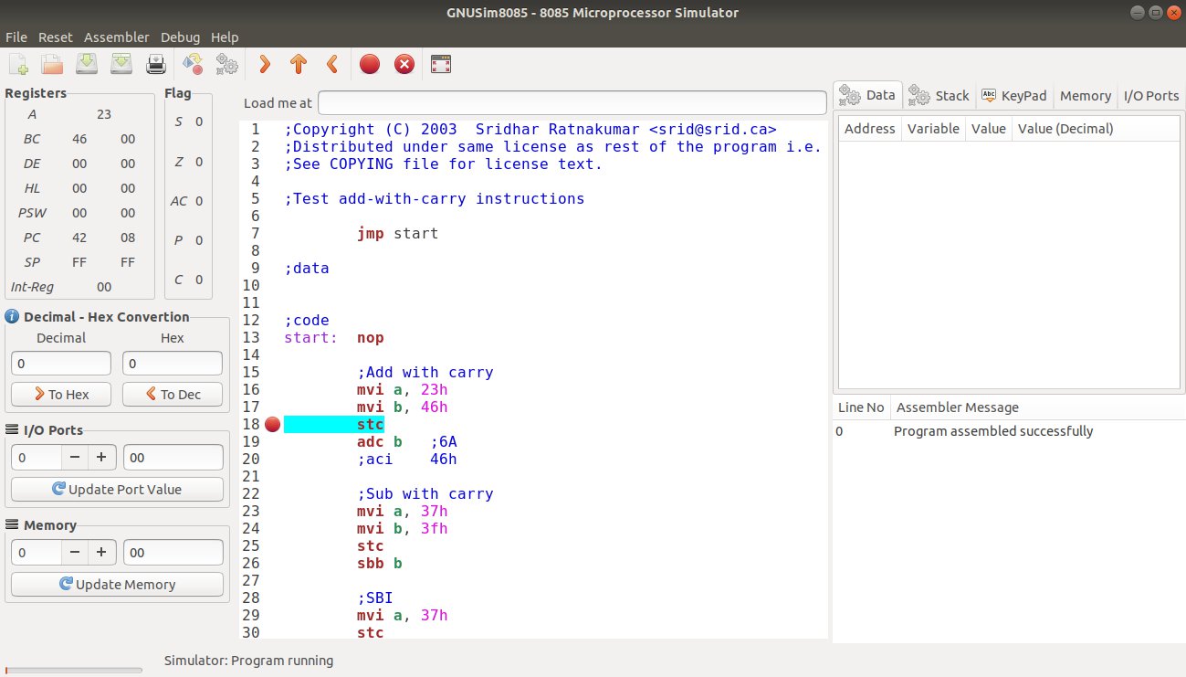This screenshot has width=1186, height=677.
Task: Open an existing program file
Action: [51, 63]
